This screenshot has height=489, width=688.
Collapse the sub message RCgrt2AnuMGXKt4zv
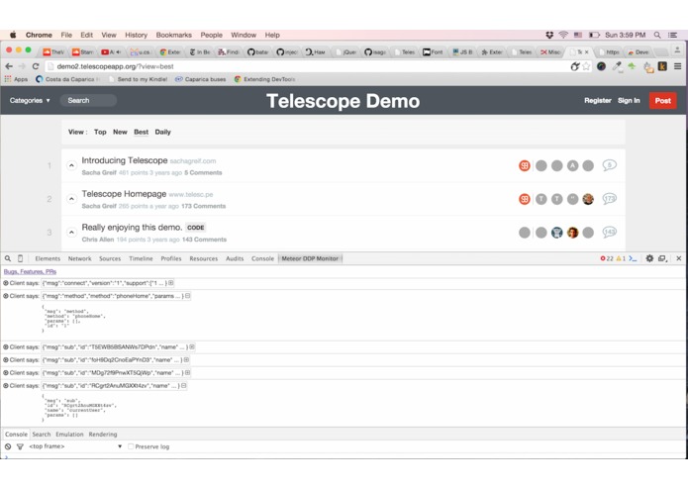coord(183,385)
